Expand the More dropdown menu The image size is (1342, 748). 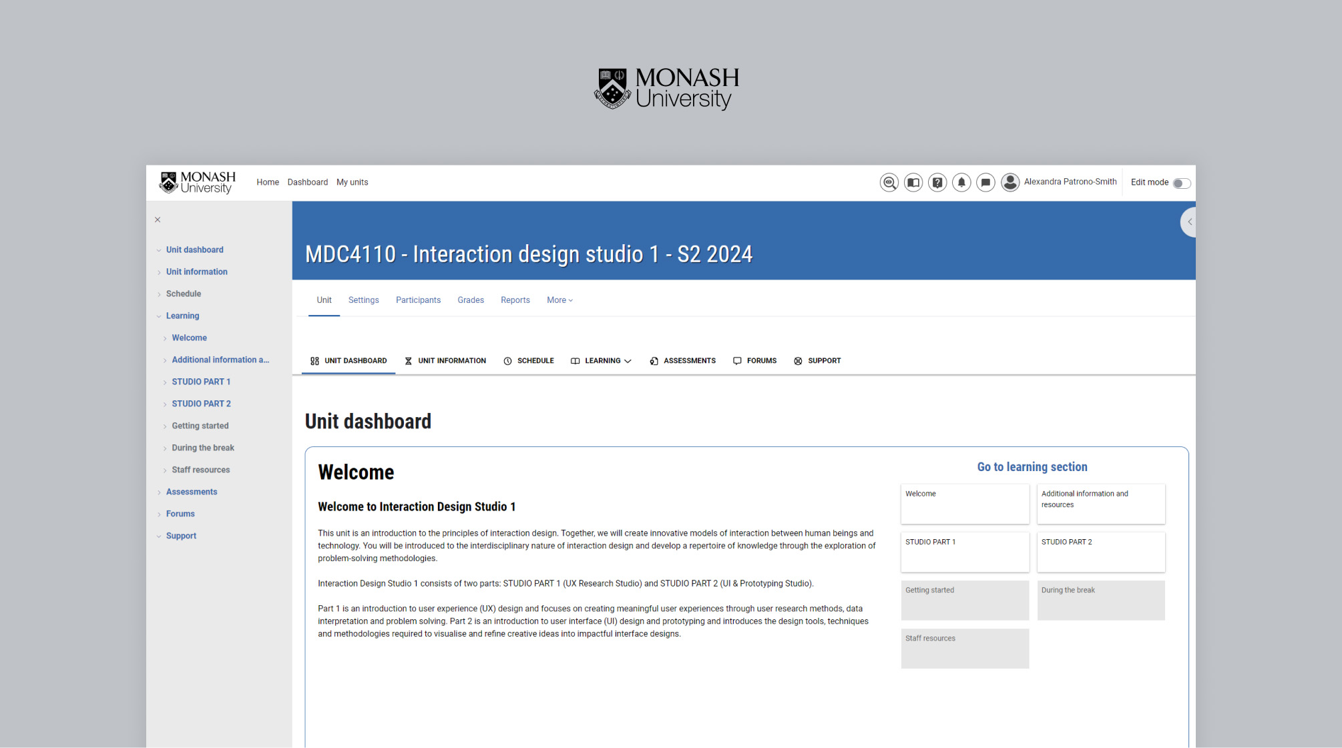560,300
